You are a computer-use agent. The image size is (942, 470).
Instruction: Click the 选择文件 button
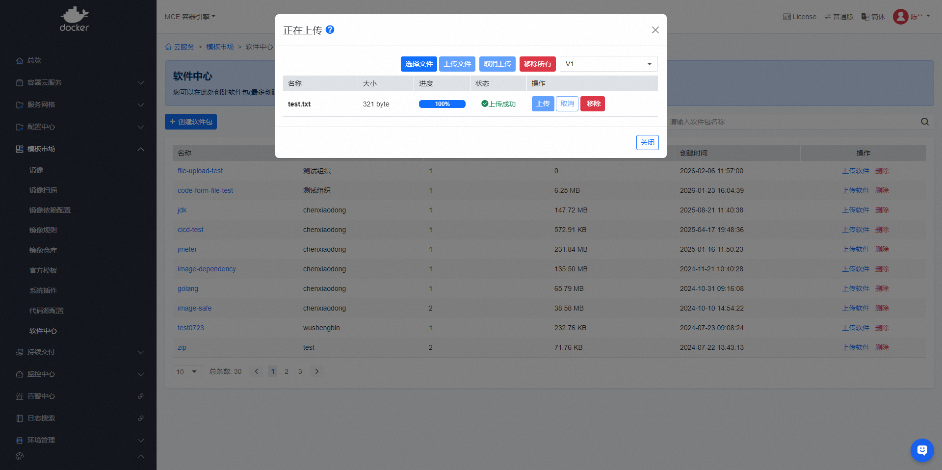419,64
